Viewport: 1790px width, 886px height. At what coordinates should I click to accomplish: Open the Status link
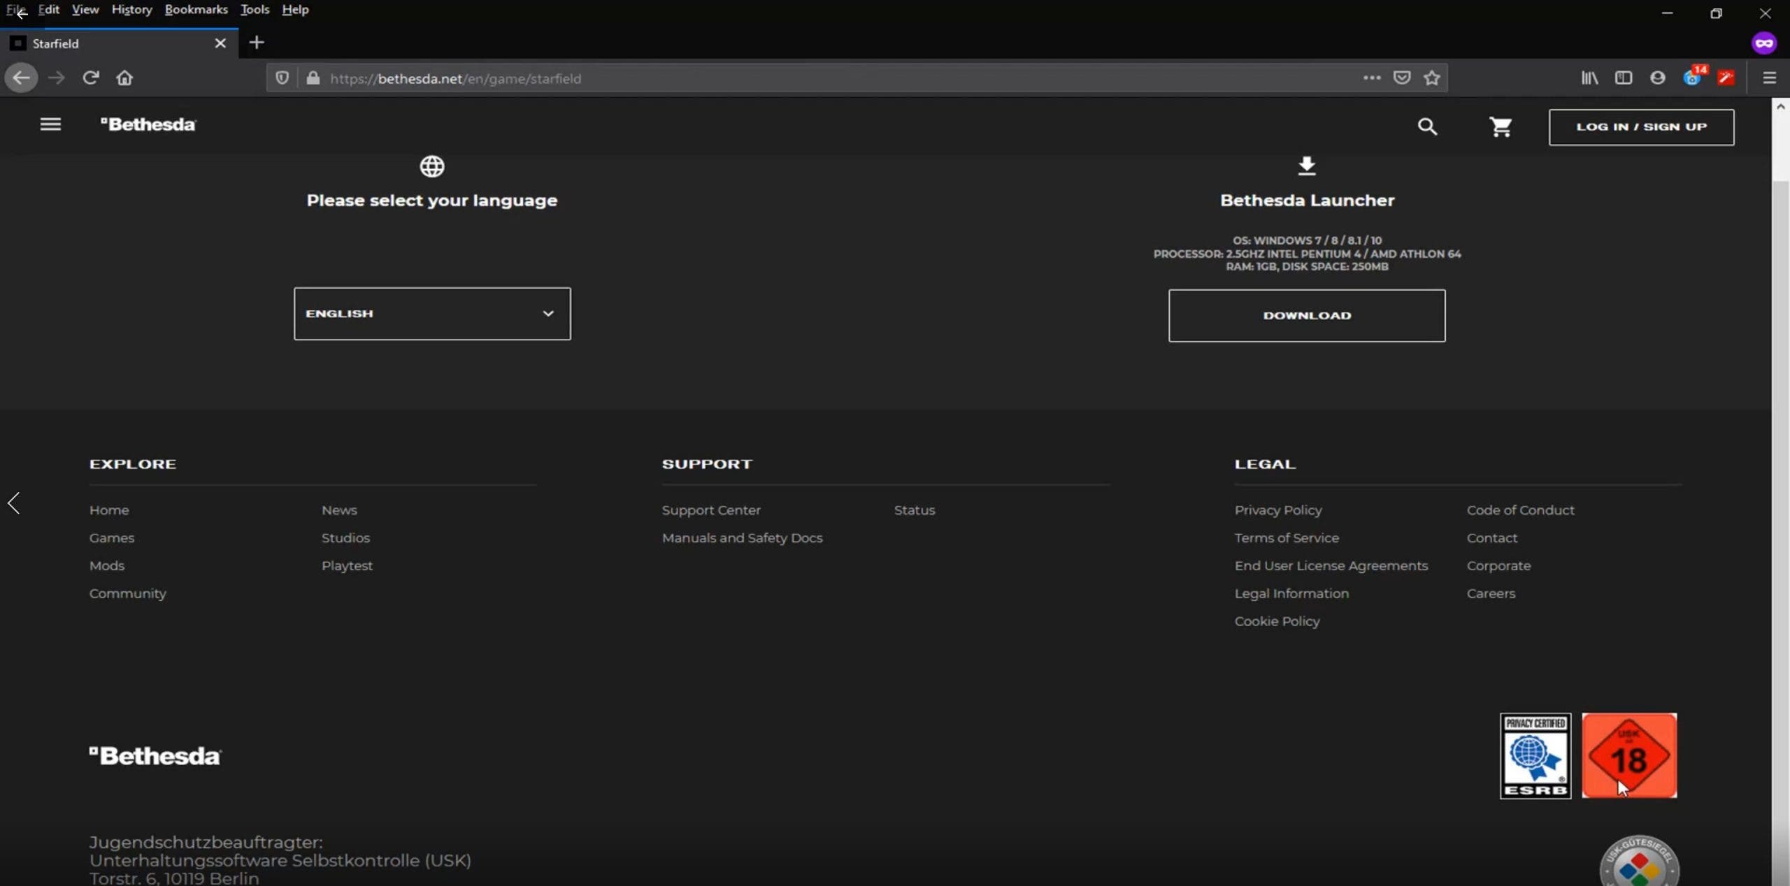click(915, 510)
